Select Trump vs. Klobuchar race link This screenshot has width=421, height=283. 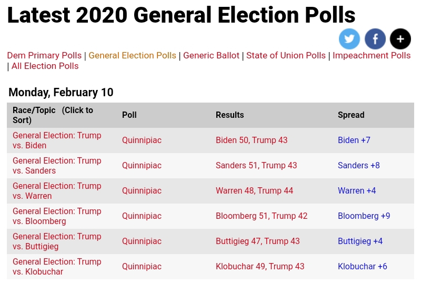pos(57,267)
